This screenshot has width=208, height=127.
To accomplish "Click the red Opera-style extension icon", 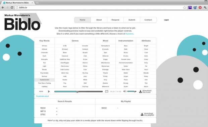I will (x=200, y=8).
